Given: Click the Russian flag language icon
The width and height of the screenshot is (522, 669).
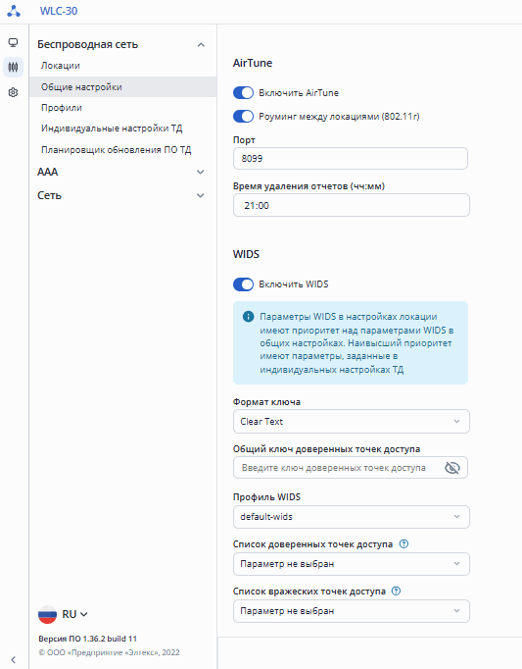Looking at the screenshot, I should [x=47, y=614].
